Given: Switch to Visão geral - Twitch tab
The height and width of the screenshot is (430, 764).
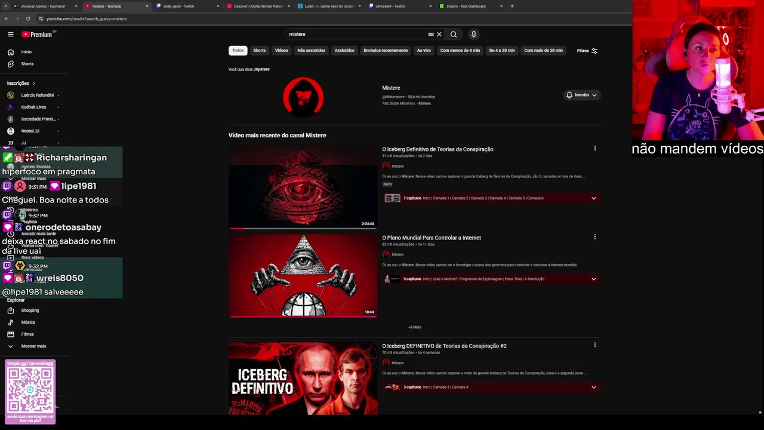Looking at the screenshot, I should pyautogui.click(x=186, y=6).
